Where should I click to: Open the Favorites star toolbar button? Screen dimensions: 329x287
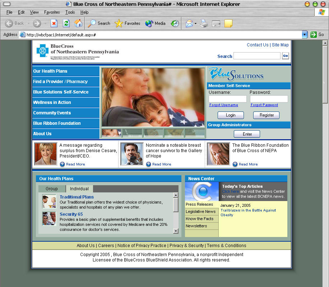pos(128,23)
